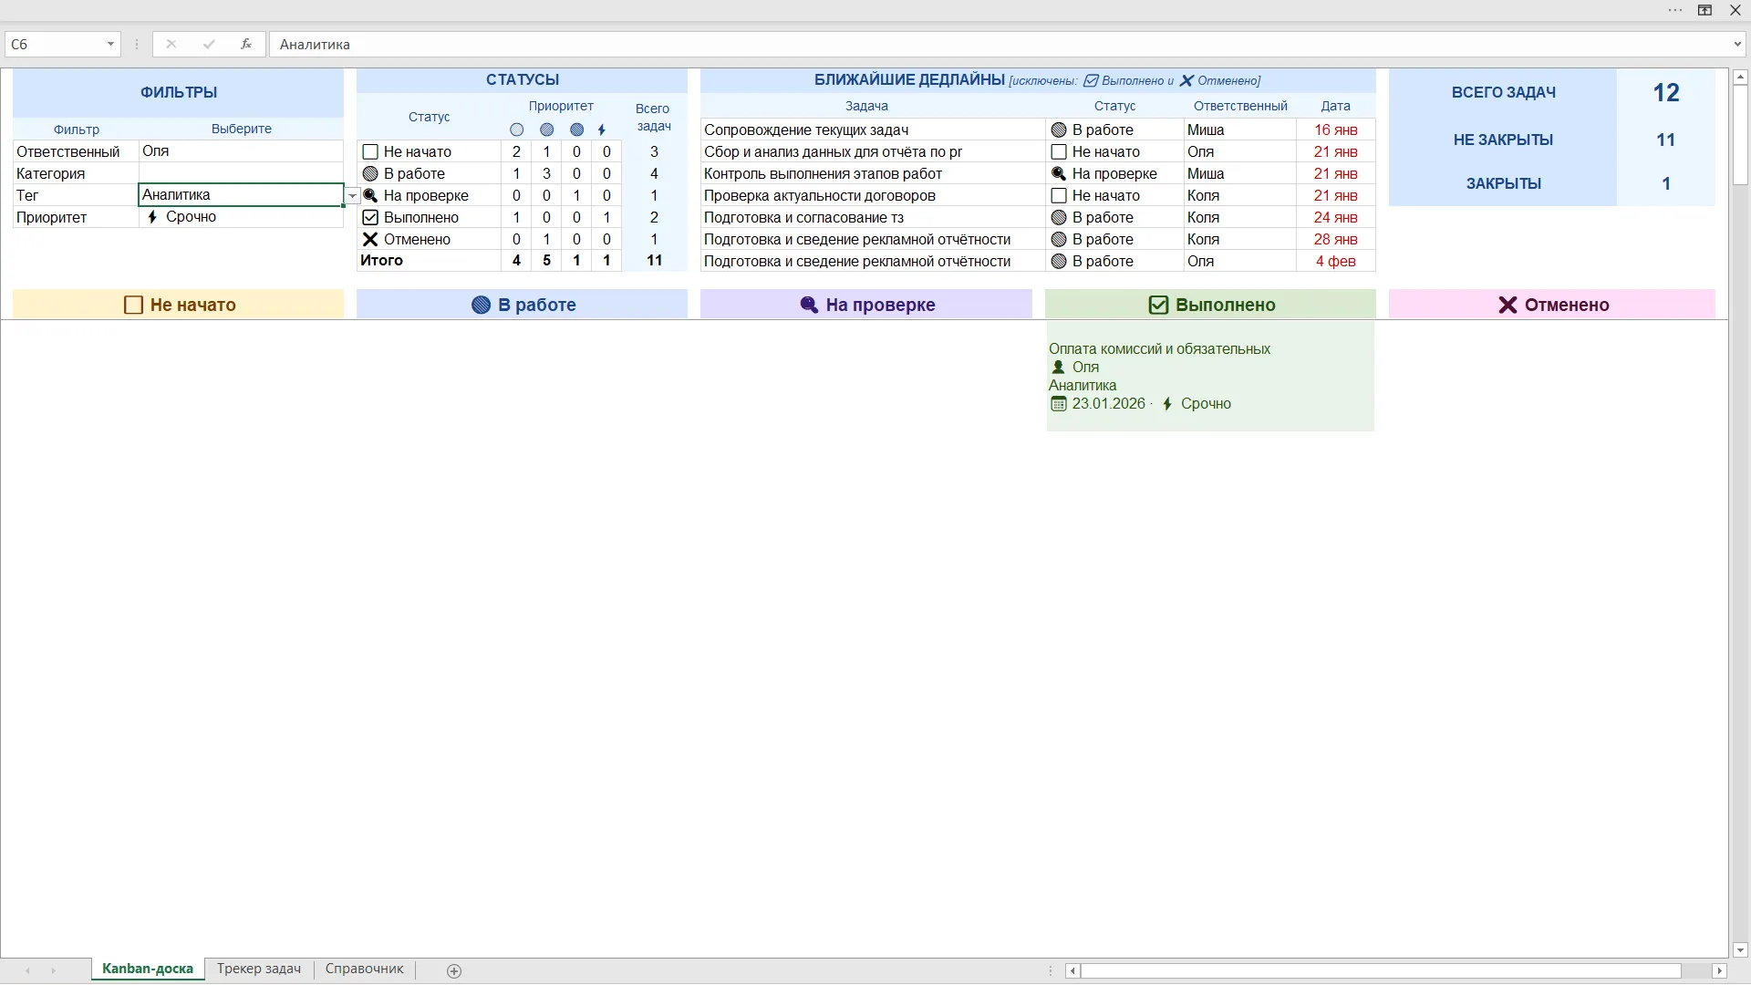Click the sheet tabs scroll left arrow
Viewport: 1751px width, 985px height.
(27, 970)
